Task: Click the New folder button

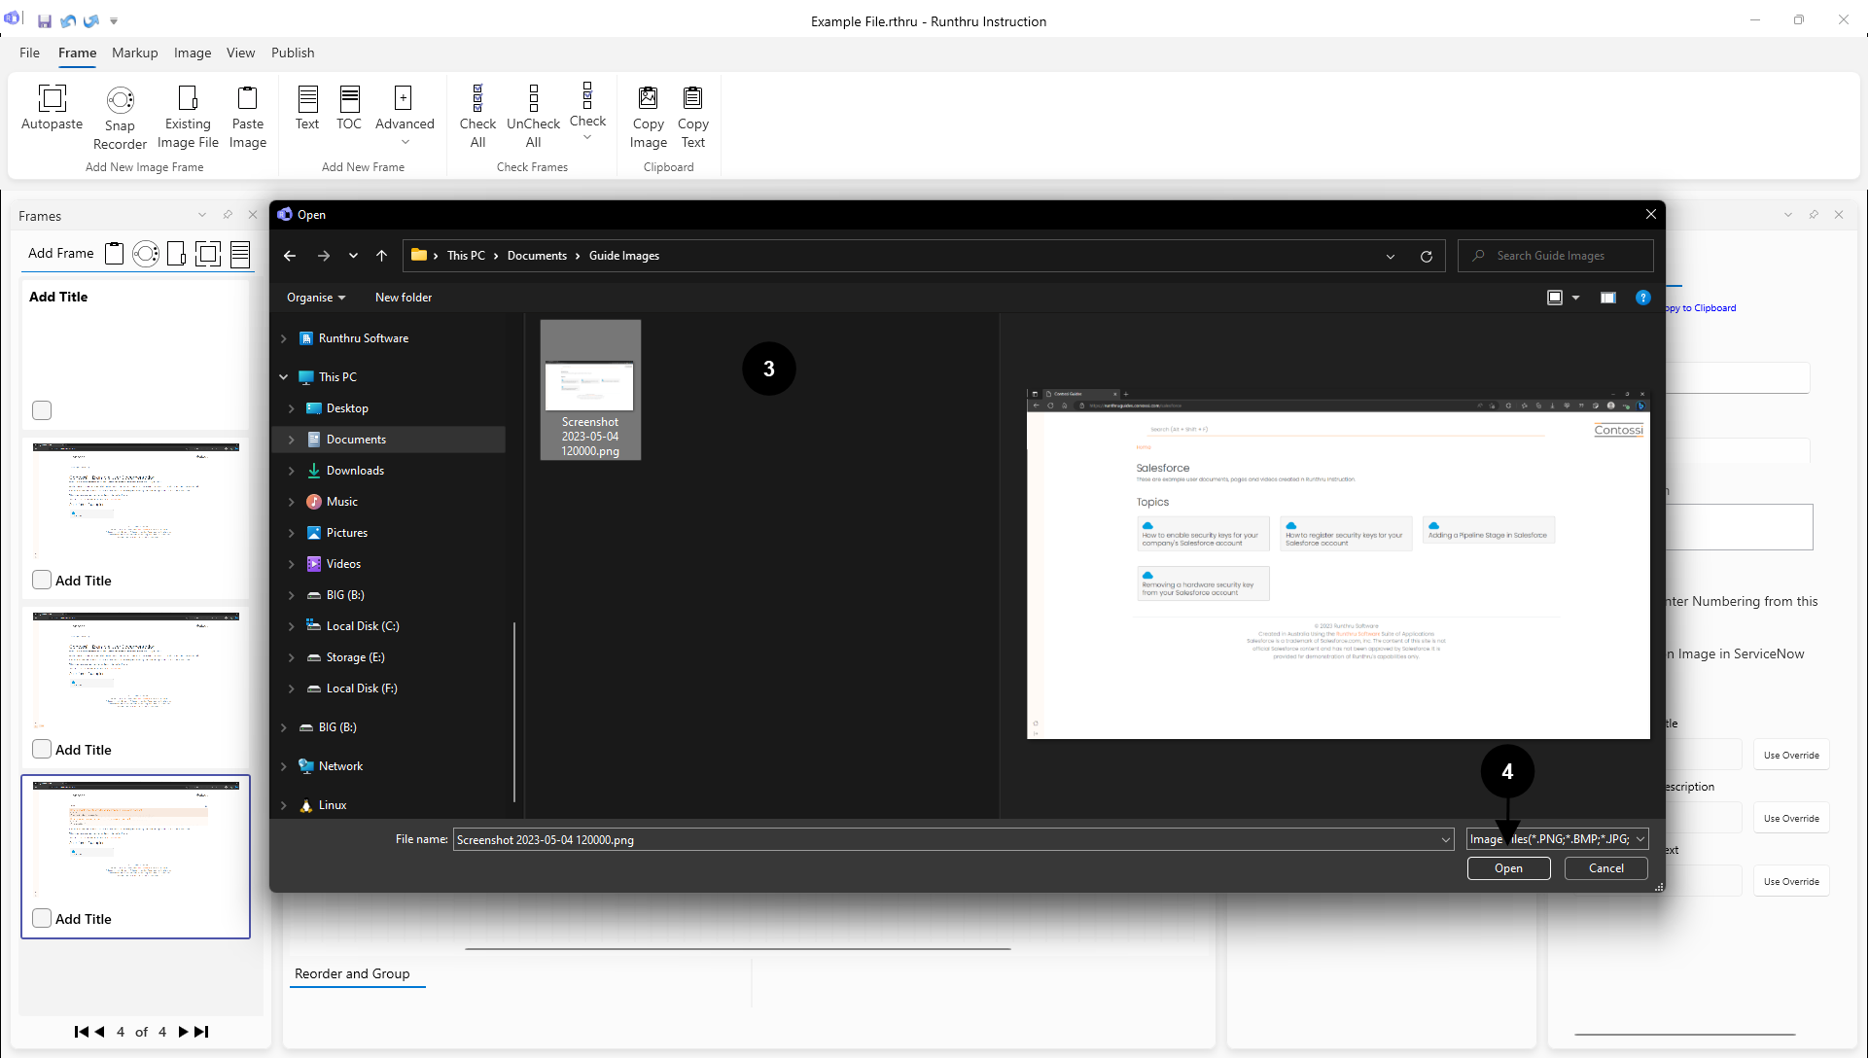Action: (404, 298)
